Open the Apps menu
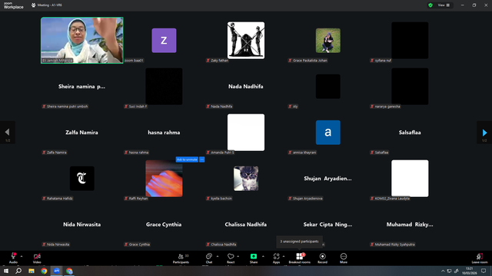The image size is (492, 276). (276, 258)
